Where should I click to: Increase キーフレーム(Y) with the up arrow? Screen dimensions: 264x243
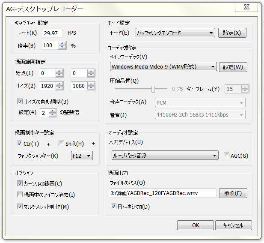click(x=245, y=87)
